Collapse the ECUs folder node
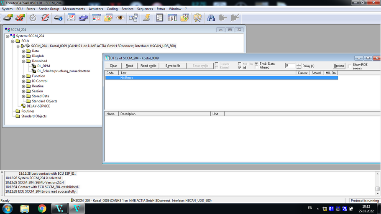The height and width of the screenshot is (214, 381). click(13, 41)
